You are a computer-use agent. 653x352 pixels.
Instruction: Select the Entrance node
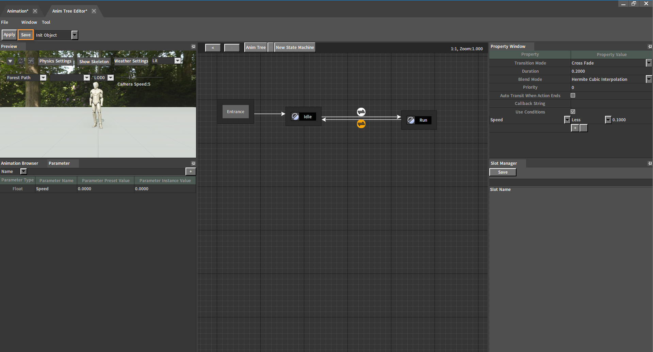(x=235, y=111)
